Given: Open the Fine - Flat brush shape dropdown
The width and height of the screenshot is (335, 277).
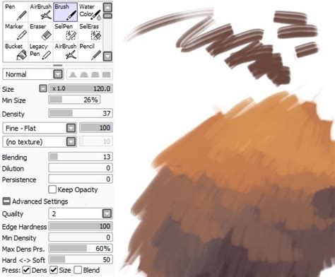Looking at the screenshot, I should coord(40,128).
